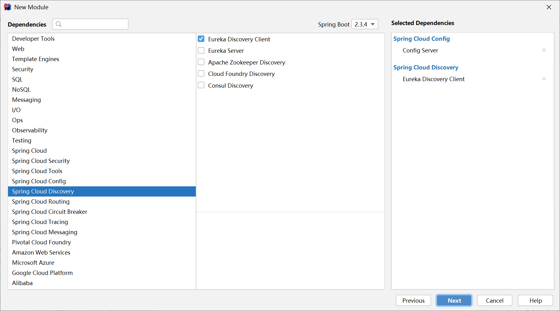Select Developer Tools category
The image size is (560, 311).
point(102,39)
